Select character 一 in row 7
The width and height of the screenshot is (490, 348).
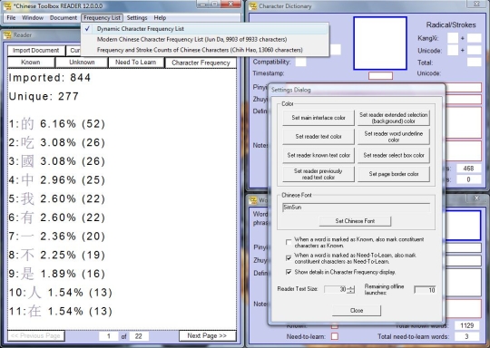pyautogui.click(x=27, y=237)
